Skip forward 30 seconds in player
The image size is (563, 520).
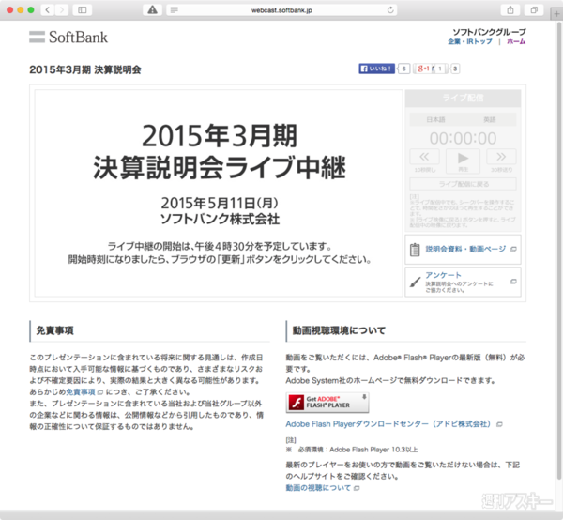(501, 157)
